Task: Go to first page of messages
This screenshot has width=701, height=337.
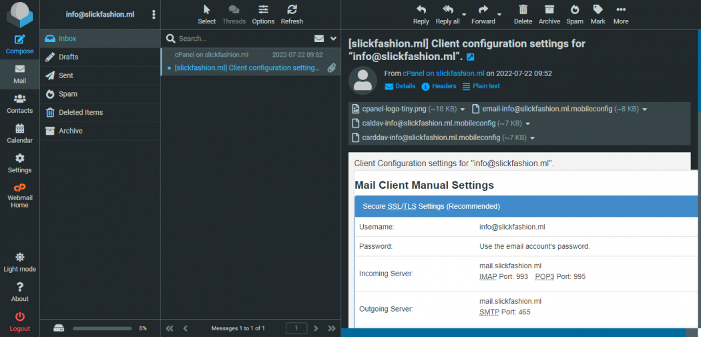Action: coord(169,328)
